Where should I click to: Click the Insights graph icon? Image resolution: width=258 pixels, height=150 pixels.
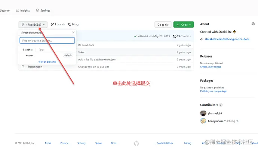[17, 10]
